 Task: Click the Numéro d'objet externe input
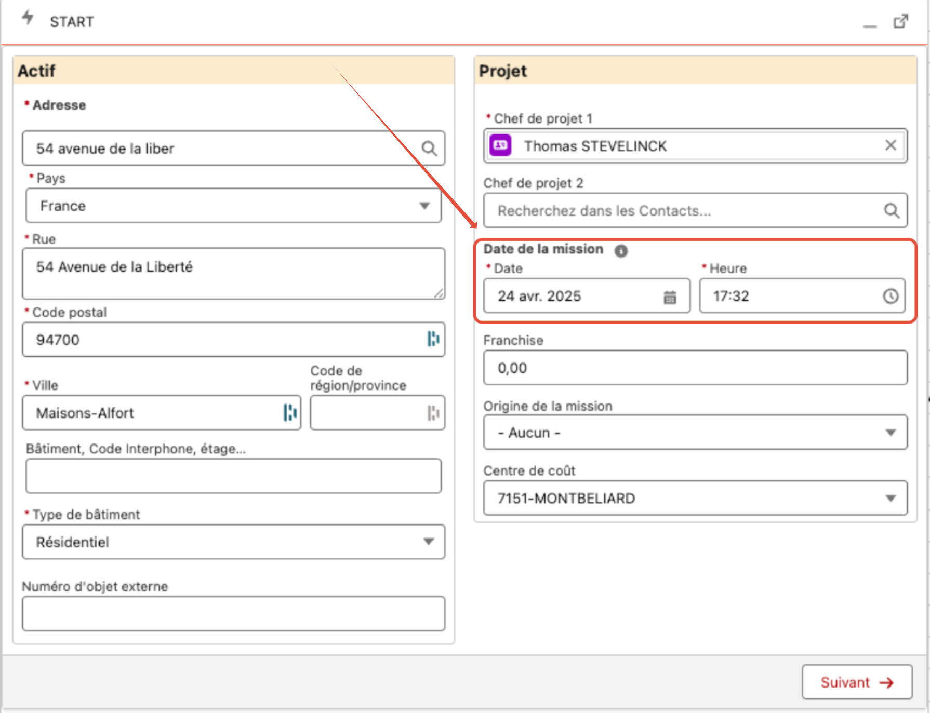pyautogui.click(x=234, y=613)
